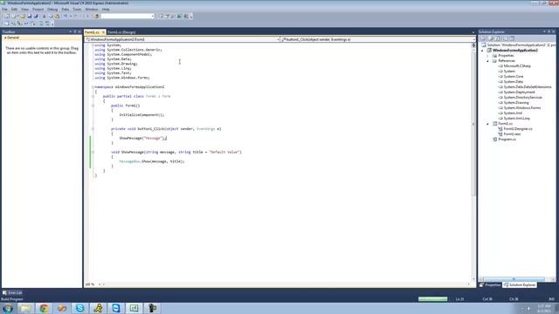Open the File menu
The width and height of the screenshot is (559, 314).
4,10
